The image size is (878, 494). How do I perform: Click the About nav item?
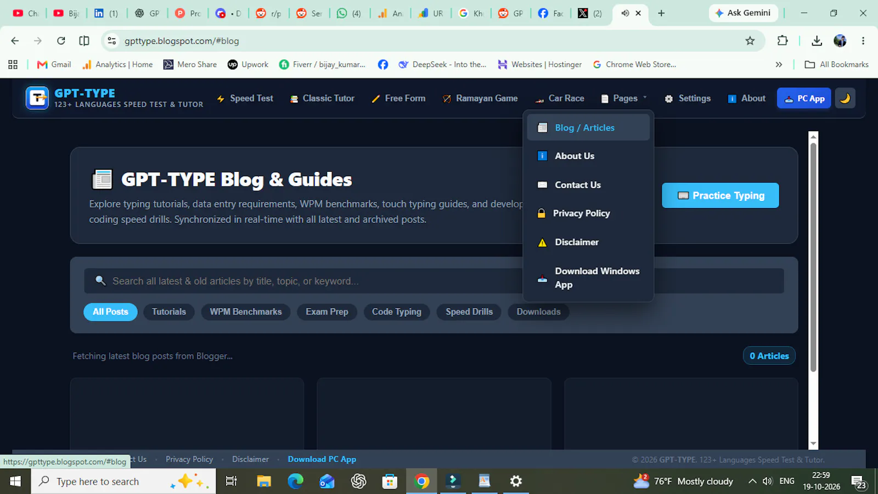pos(746,98)
